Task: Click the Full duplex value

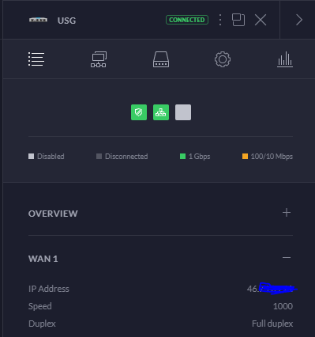Action: [272, 324]
